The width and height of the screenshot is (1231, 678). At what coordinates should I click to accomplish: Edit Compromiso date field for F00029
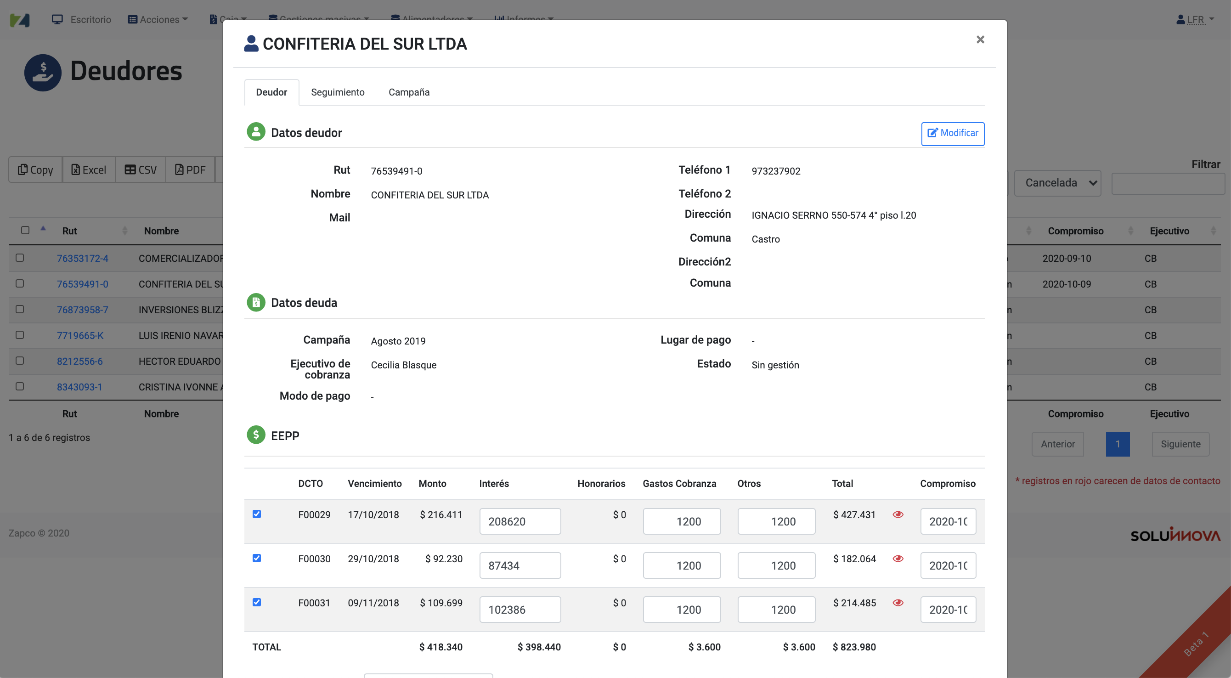coord(948,521)
